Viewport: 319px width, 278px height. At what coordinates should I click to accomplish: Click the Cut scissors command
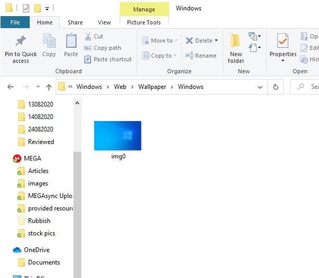(94, 36)
